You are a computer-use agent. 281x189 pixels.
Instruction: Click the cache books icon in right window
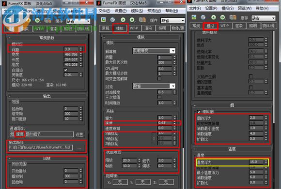click(x=233, y=17)
